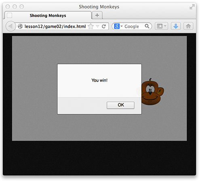This screenshot has height=181, width=202.
Task: Click the globe site identity icon
Action: coord(20,26)
